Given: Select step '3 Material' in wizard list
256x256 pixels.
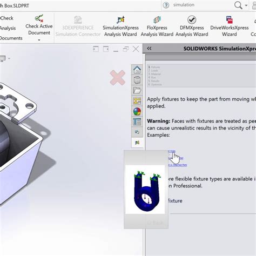Looking at the screenshot, I should pos(154,74).
